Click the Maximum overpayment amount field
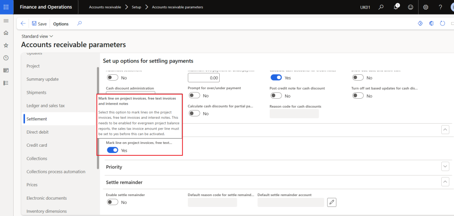 (x=204, y=78)
